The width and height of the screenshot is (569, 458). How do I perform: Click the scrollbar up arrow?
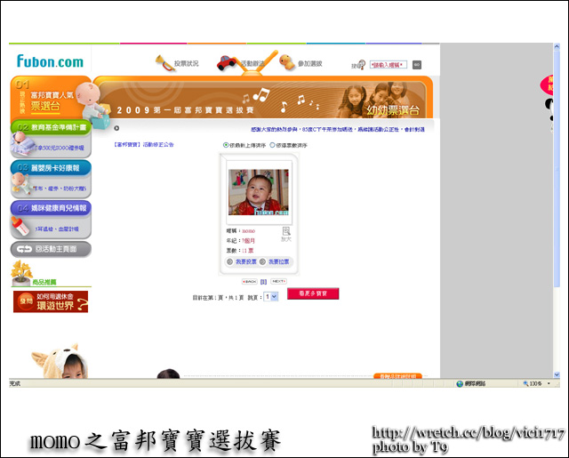(x=557, y=46)
